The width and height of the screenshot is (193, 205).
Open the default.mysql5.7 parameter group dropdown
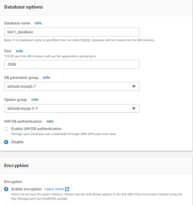(72, 86)
